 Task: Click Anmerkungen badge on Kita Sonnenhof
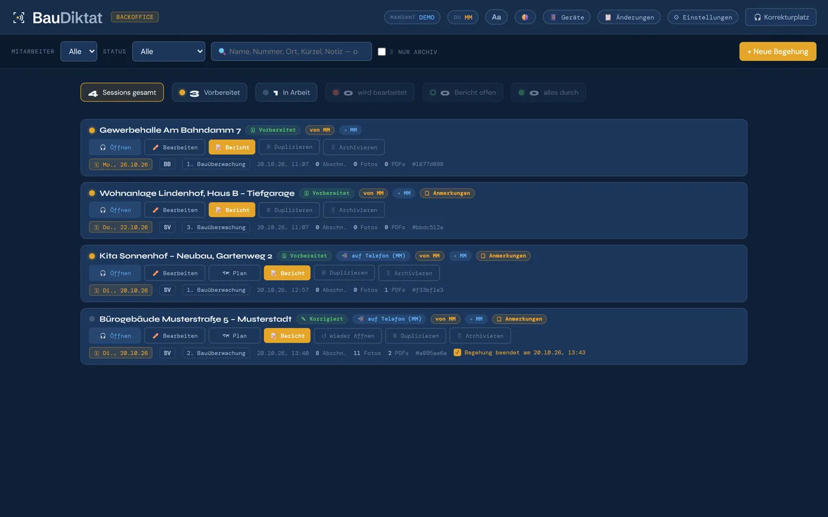tap(503, 256)
